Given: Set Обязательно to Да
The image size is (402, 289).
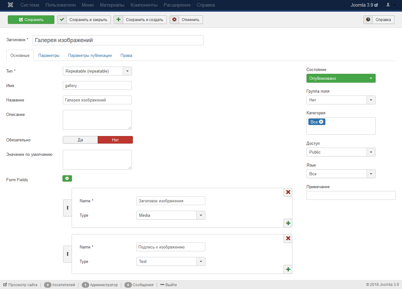Looking at the screenshot, I should tap(80, 140).
